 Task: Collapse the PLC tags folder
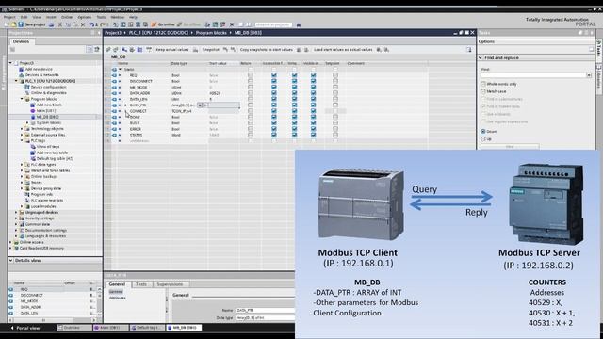(22, 140)
